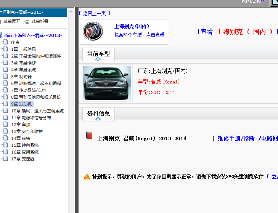Click the 查看 上海别克（国内） link
Screen dimensions: 278x213
coord(238,32)
